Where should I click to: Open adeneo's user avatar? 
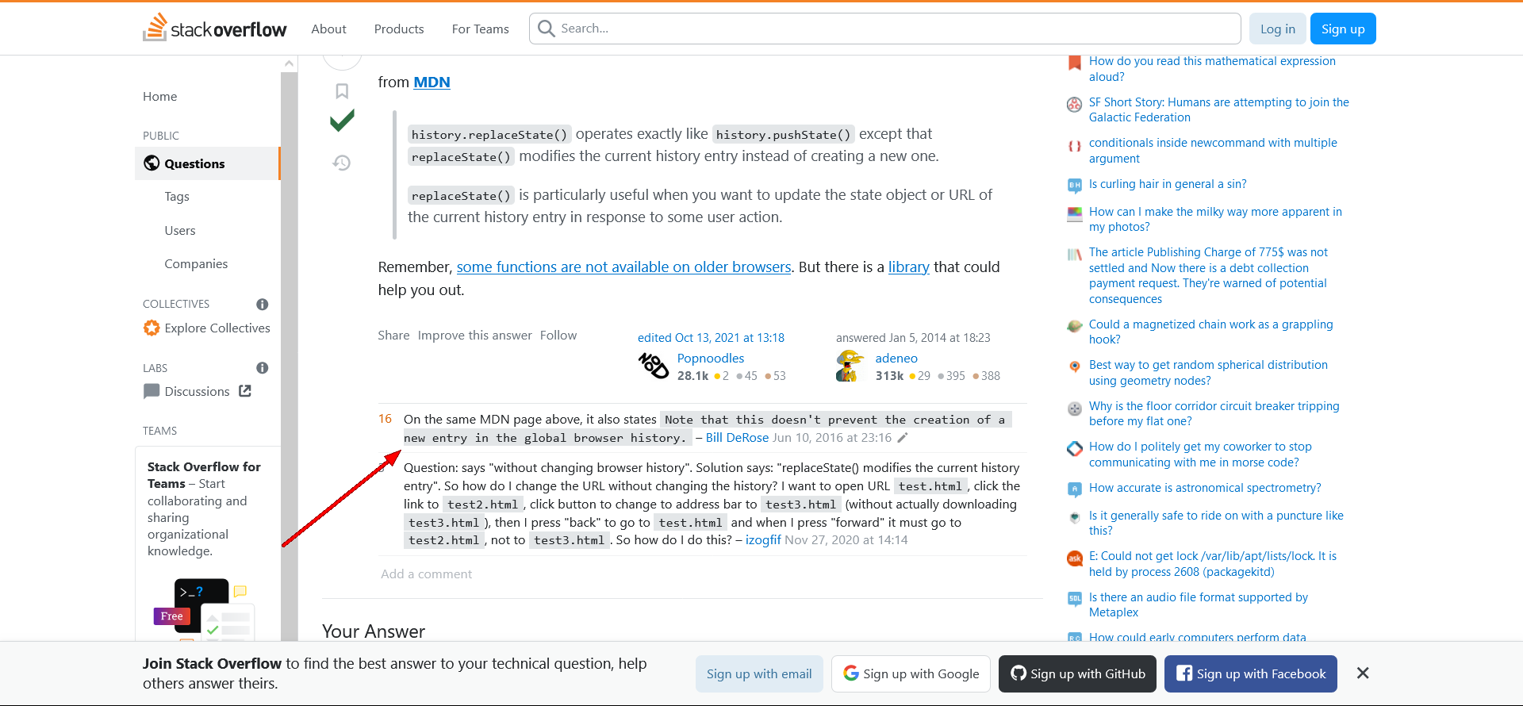(x=850, y=366)
